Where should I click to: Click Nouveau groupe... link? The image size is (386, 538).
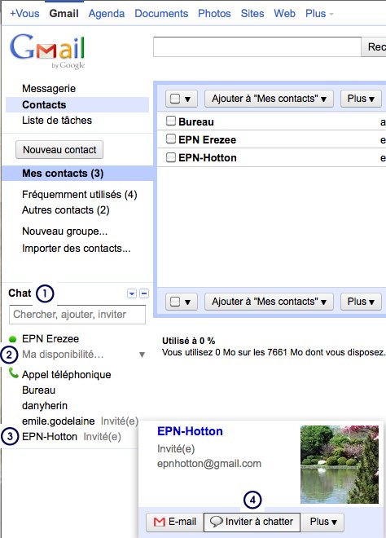65,232
